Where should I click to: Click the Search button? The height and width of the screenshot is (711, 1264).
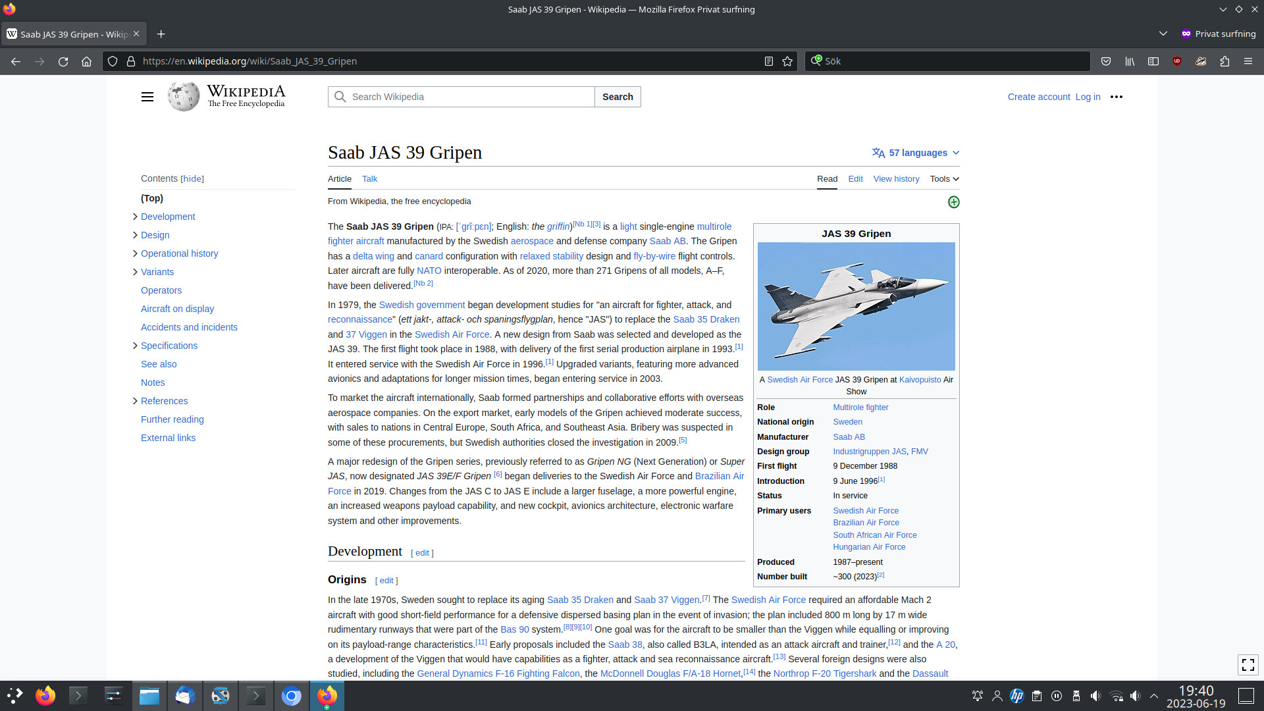pos(617,97)
